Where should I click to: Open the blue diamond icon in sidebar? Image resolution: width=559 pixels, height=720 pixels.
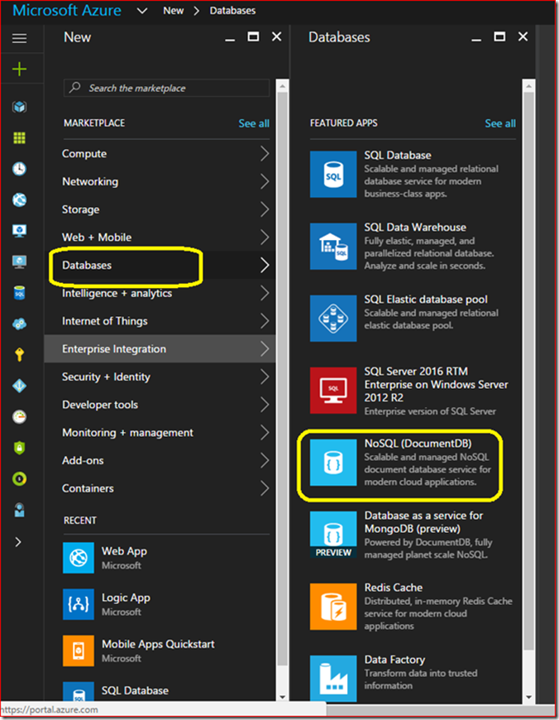(19, 386)
